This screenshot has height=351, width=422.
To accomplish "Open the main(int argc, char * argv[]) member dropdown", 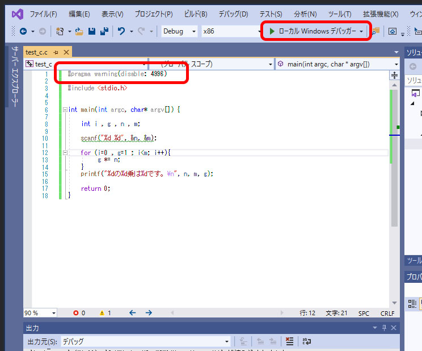I will [x=337, y=64].
